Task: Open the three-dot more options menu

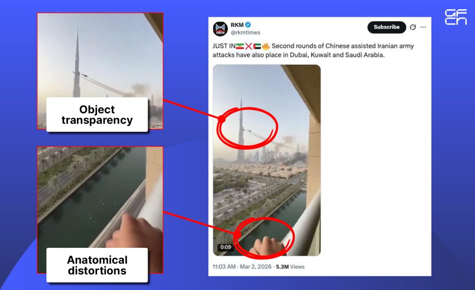Action: 423,27
